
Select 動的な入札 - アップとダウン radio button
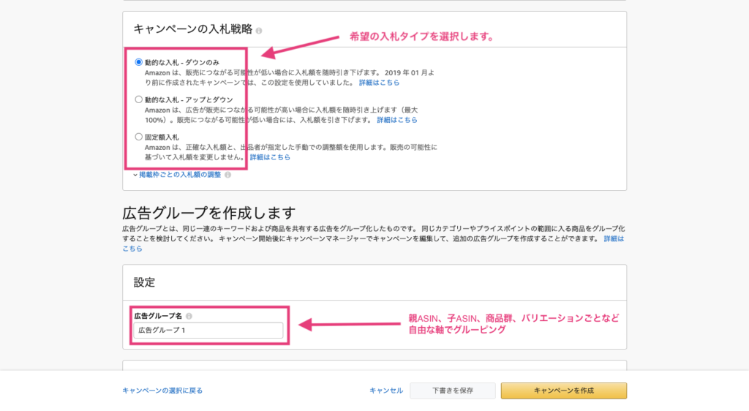pos(138,99)
